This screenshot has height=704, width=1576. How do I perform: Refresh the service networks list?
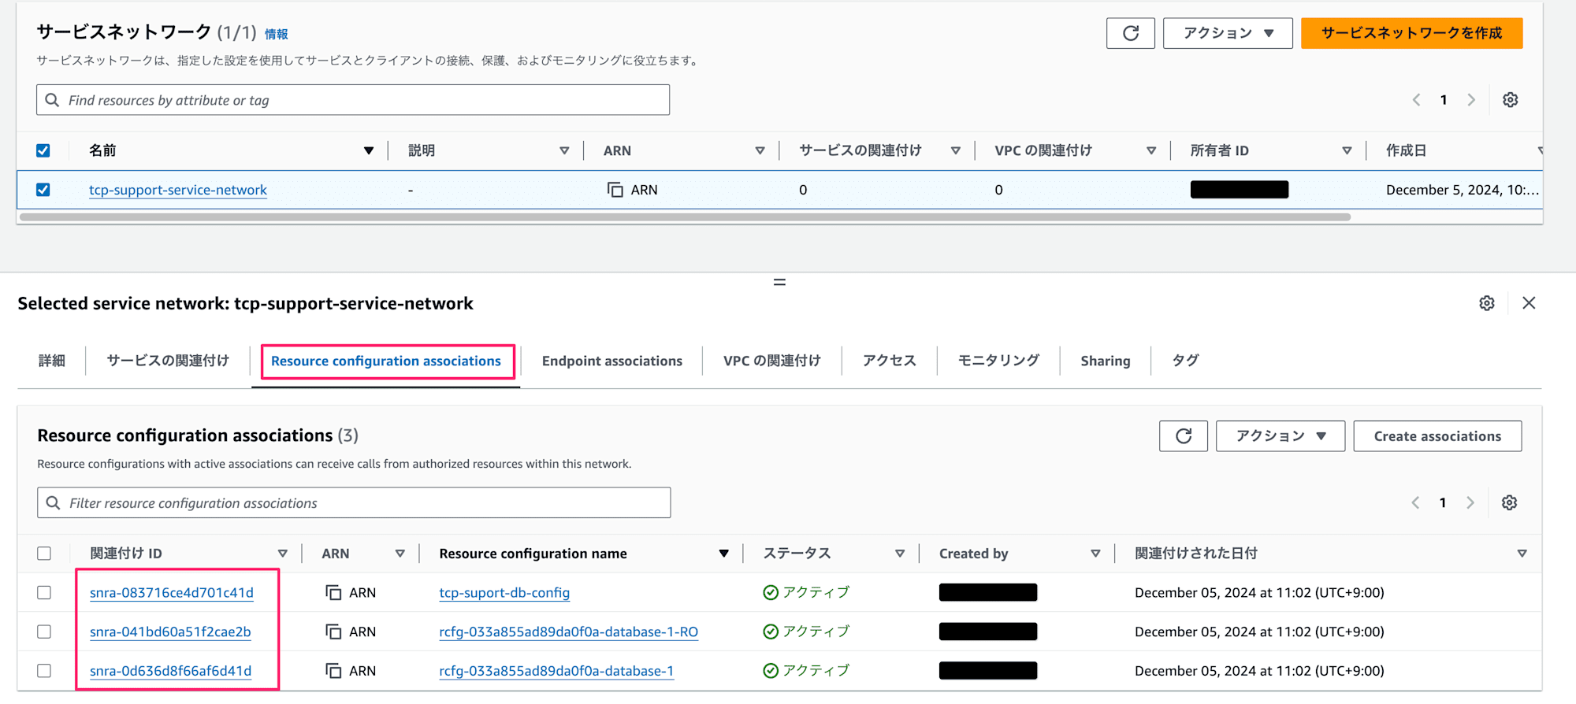1130,33
